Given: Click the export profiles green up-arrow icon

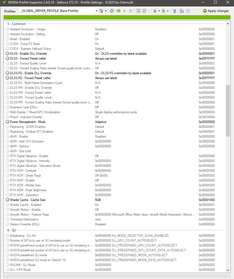Looking at the screenshot, I should click(155, 11).
